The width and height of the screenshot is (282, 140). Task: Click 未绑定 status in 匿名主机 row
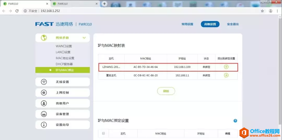point(206,75)
